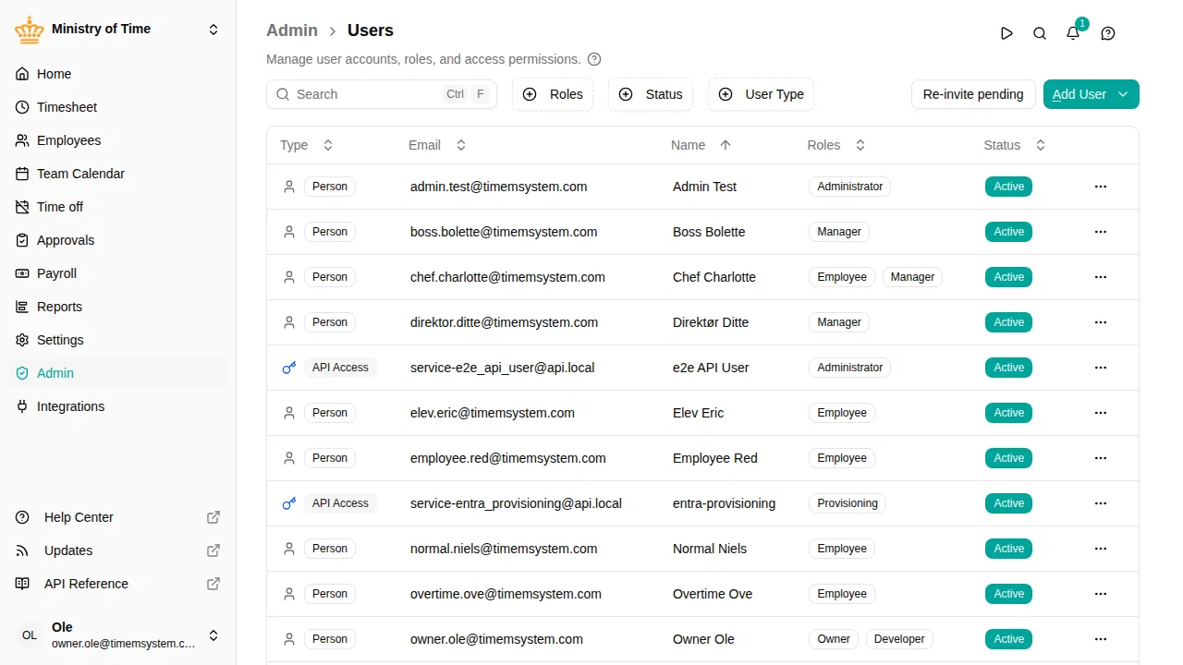The image size is (1183, 665).
Task: Click email chef.charlotte@timemsystem.com
Action: click(x=507, y=277)
